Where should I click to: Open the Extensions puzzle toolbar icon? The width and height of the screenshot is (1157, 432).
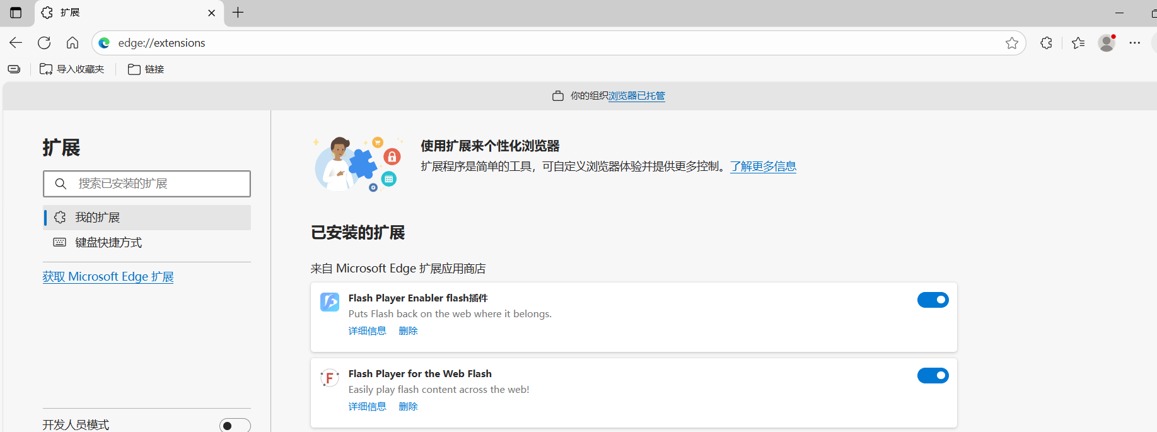[1047, 43]
